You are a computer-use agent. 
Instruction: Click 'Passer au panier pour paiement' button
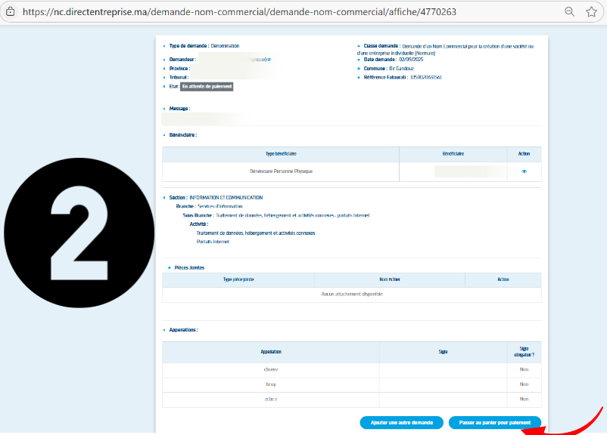coord(495,423)
